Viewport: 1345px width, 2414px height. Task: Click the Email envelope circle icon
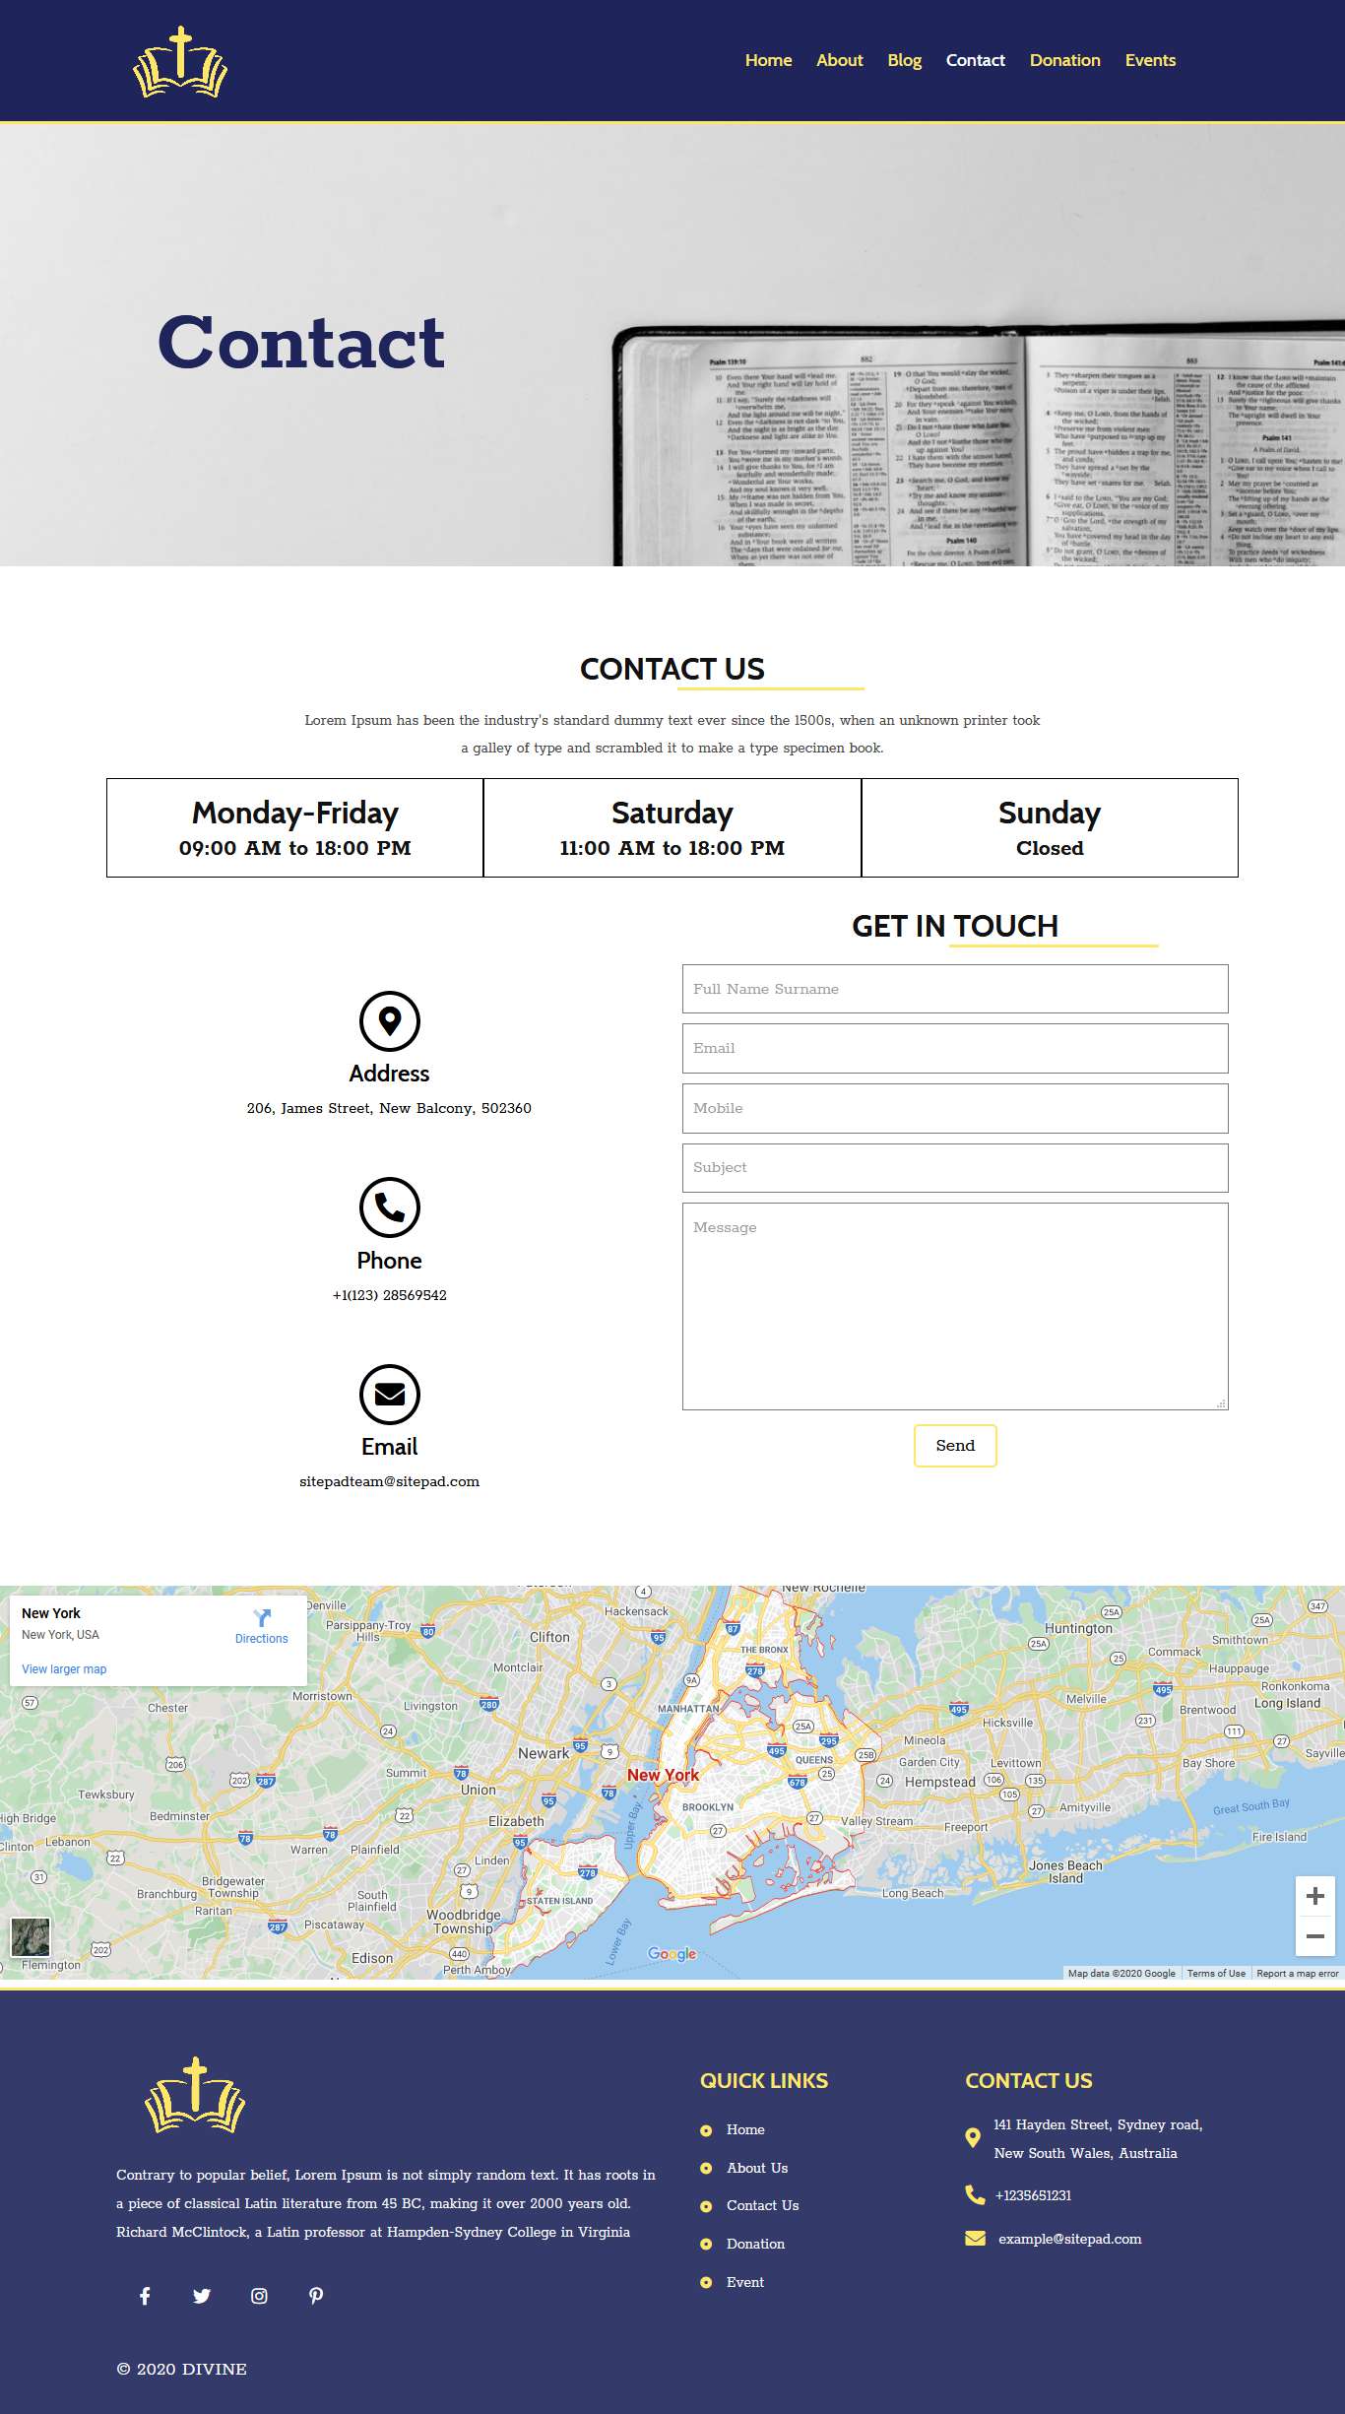pos(390,1394)
